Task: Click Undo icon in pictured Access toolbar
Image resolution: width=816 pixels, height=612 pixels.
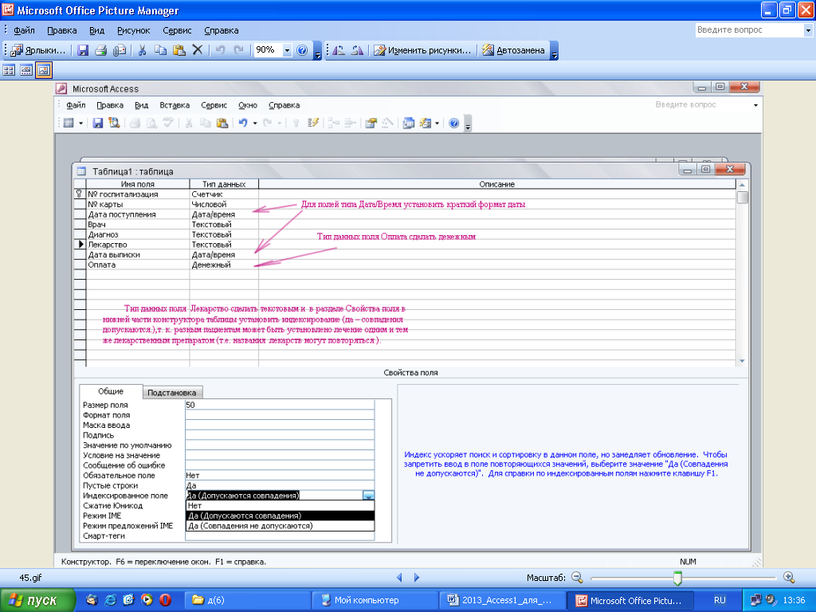Action: coord(242,124)
